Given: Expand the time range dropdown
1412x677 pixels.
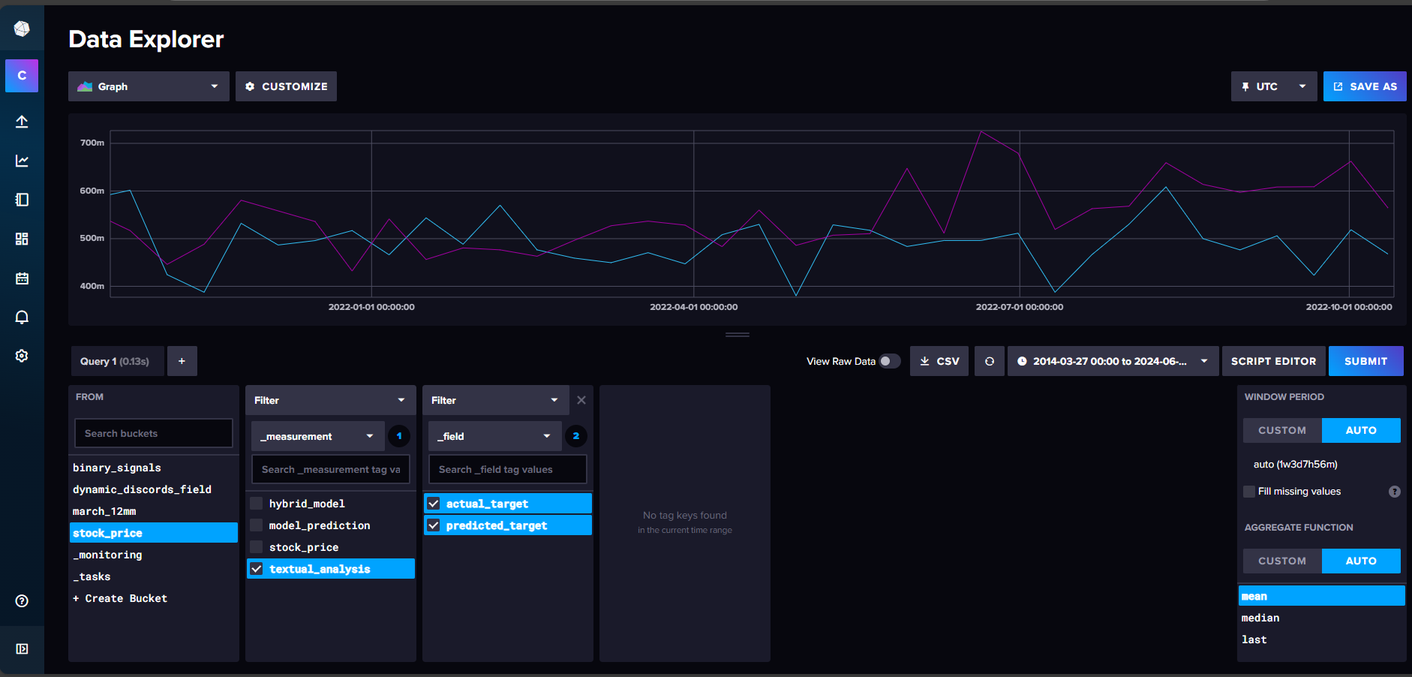Looking at the screenshot, I should (x=1112, y=361).
